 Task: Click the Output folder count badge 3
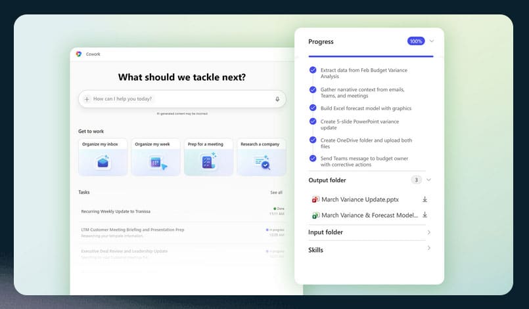point(417,180)
